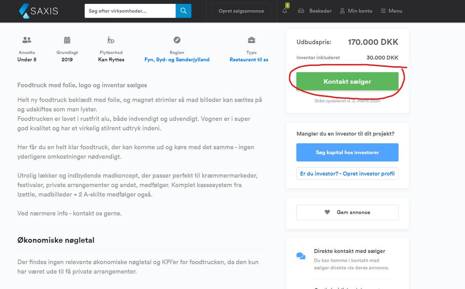Click the magnifier search button
Screen dimensions: 465x289
[x=183, y=11]
